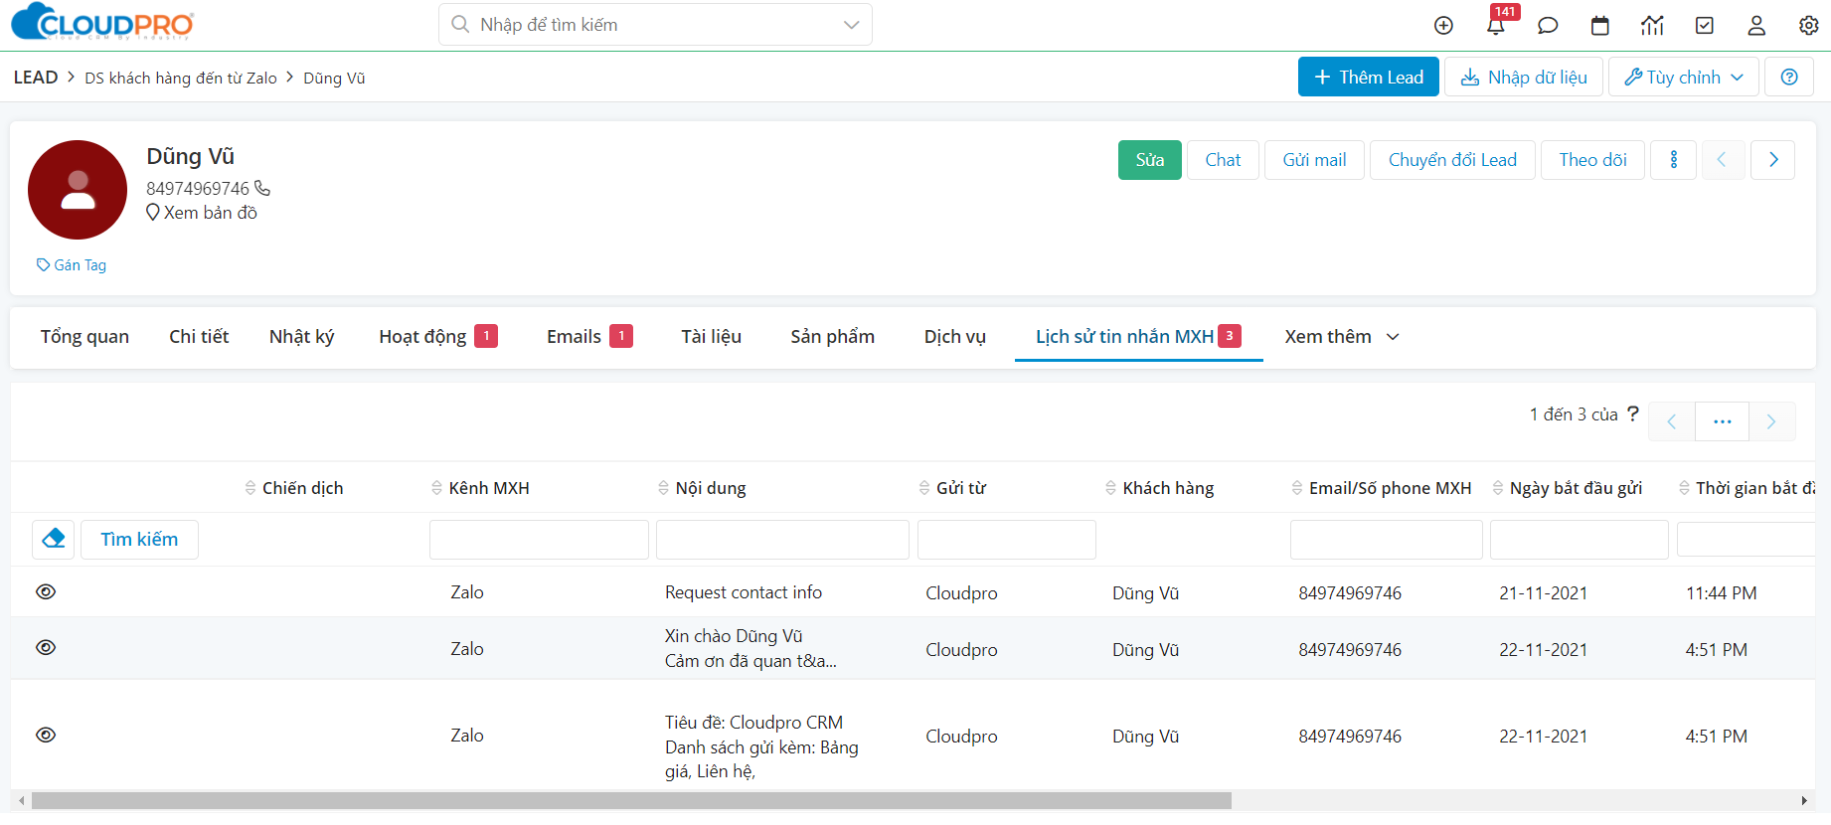Open the user profile icon
This screenshot has width=1831, height=825.
(x=1756, y=26)
